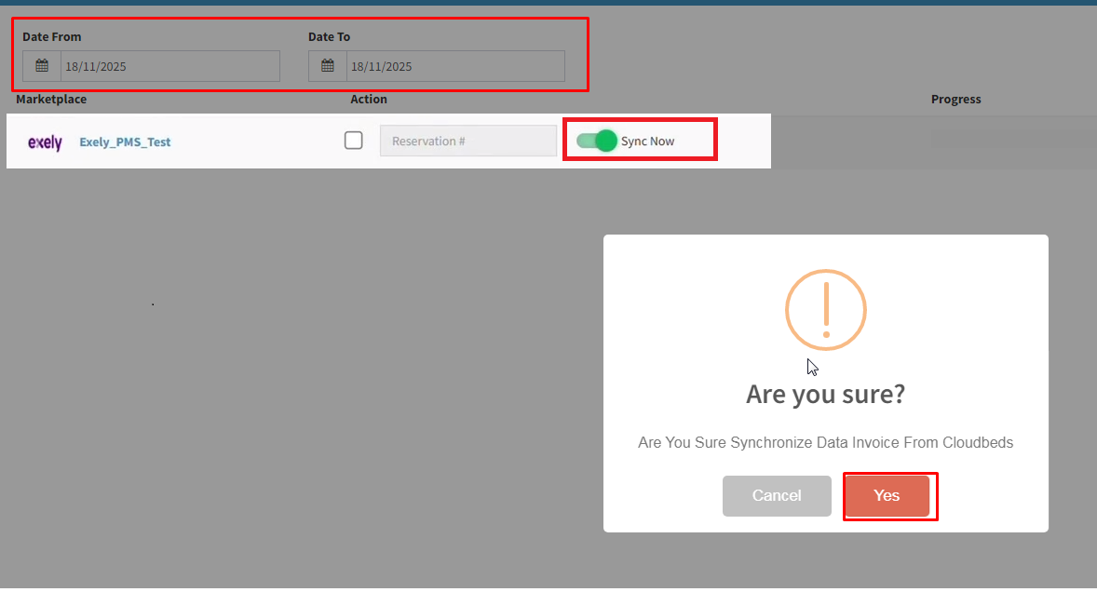
Task: Click the Date From label
Action: (x=52, y=37)
